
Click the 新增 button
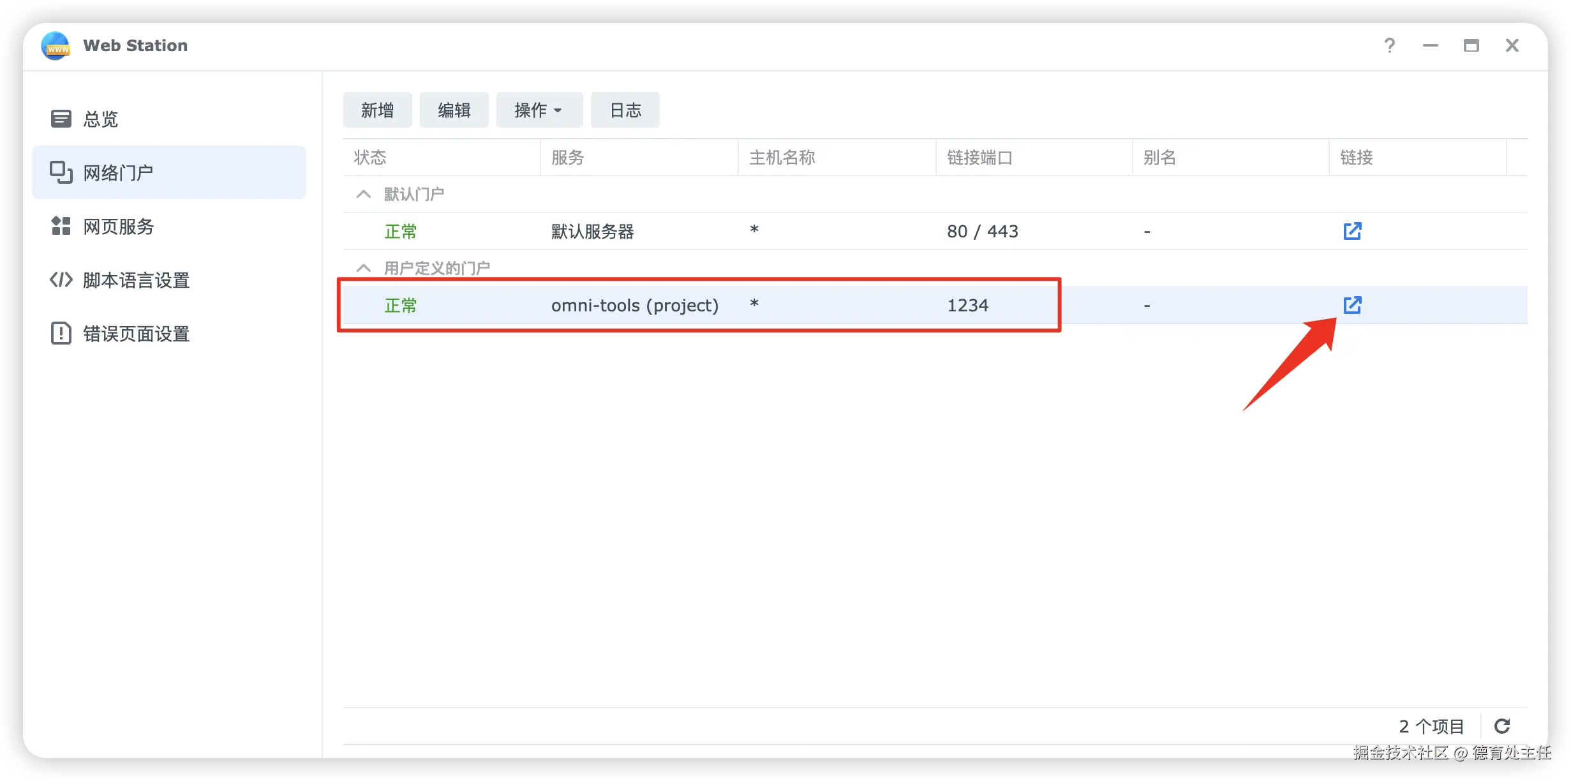pyautogui.click(x=377, y=110)
